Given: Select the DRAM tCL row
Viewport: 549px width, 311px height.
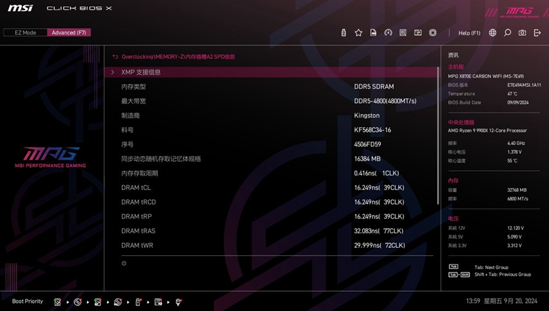Looking at the screenshot, I should [x=272, y=187].
